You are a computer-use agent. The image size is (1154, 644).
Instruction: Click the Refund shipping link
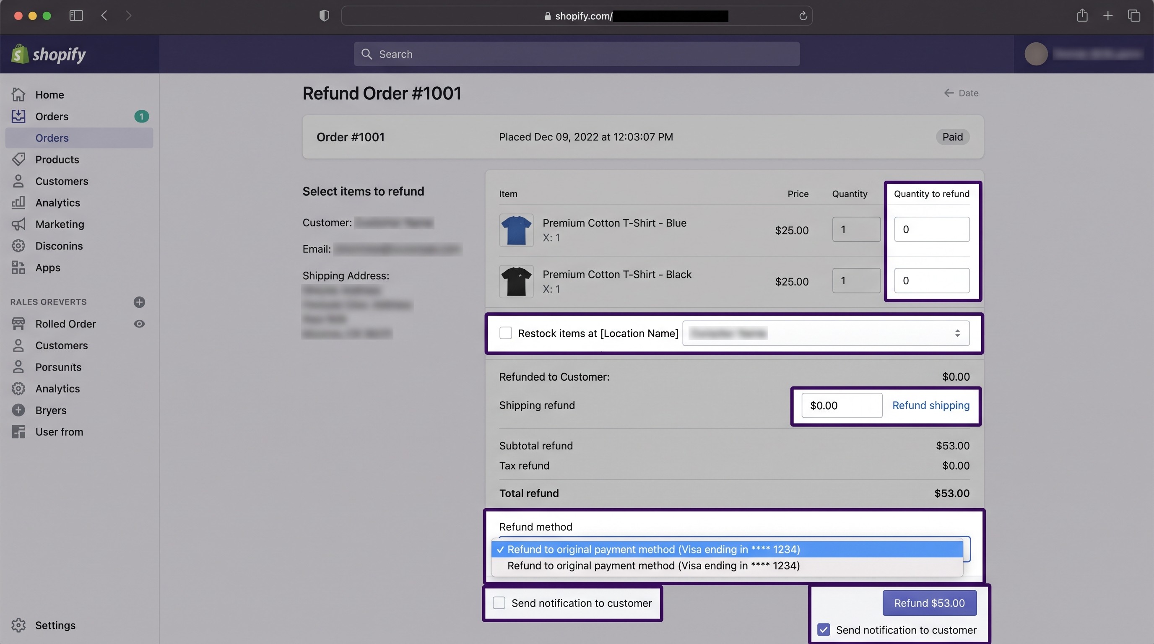[x=931, y=405]
